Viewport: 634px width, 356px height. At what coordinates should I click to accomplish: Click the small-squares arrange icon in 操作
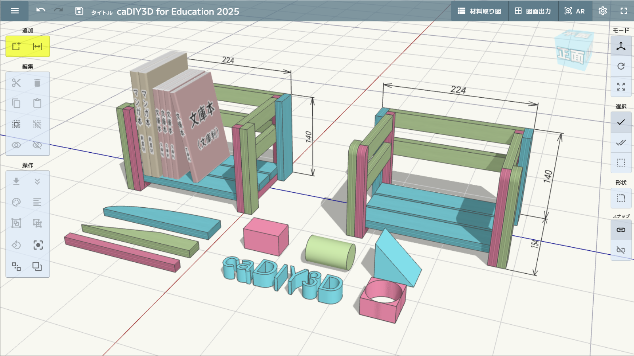point(16,266)
